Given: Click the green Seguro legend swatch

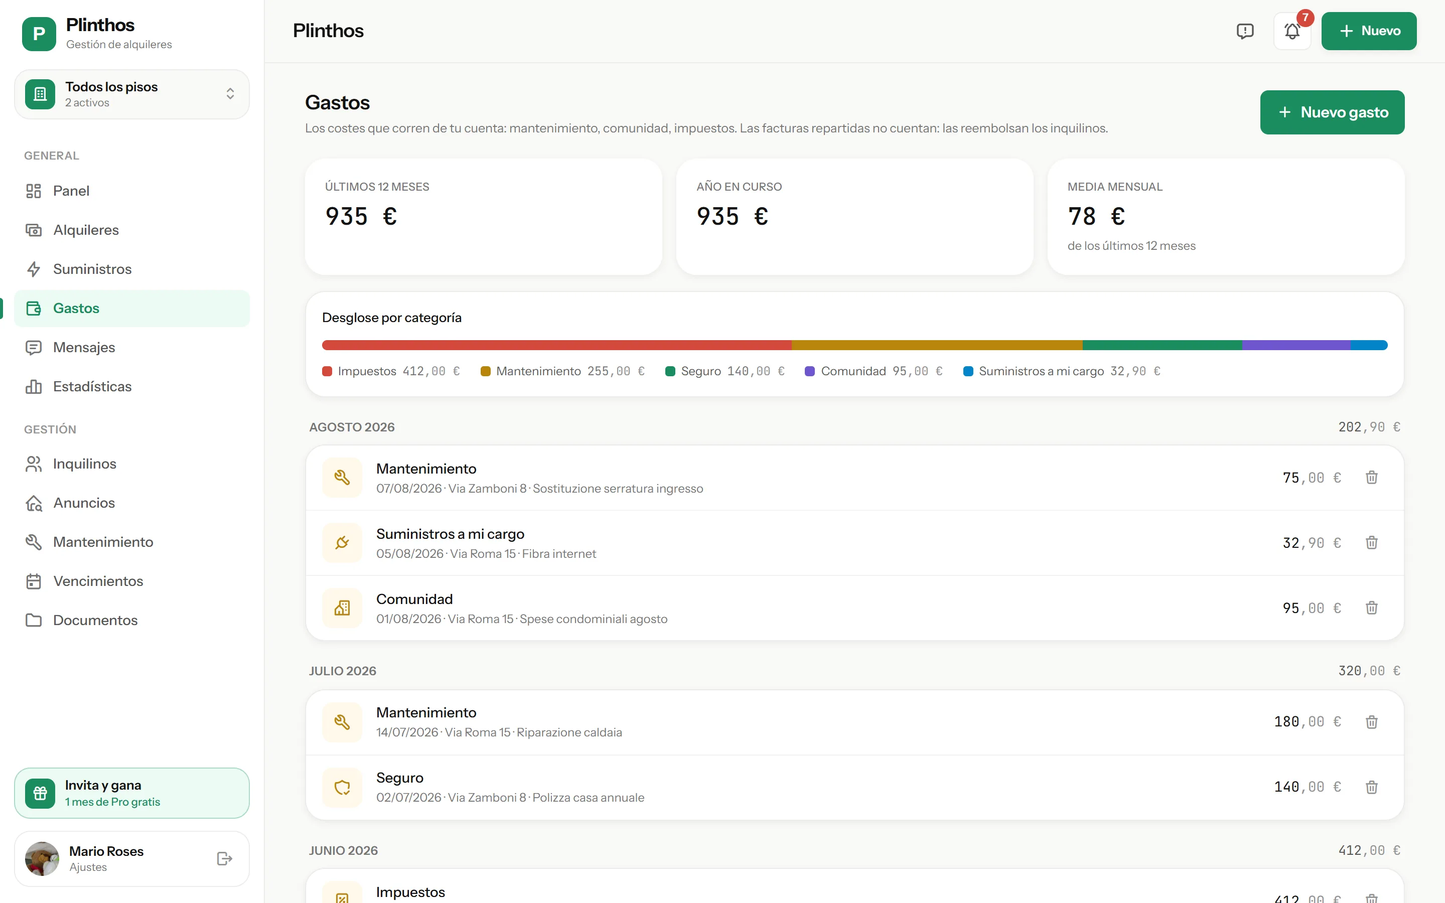Looking at the screenshot, I should tap(670, 371).
